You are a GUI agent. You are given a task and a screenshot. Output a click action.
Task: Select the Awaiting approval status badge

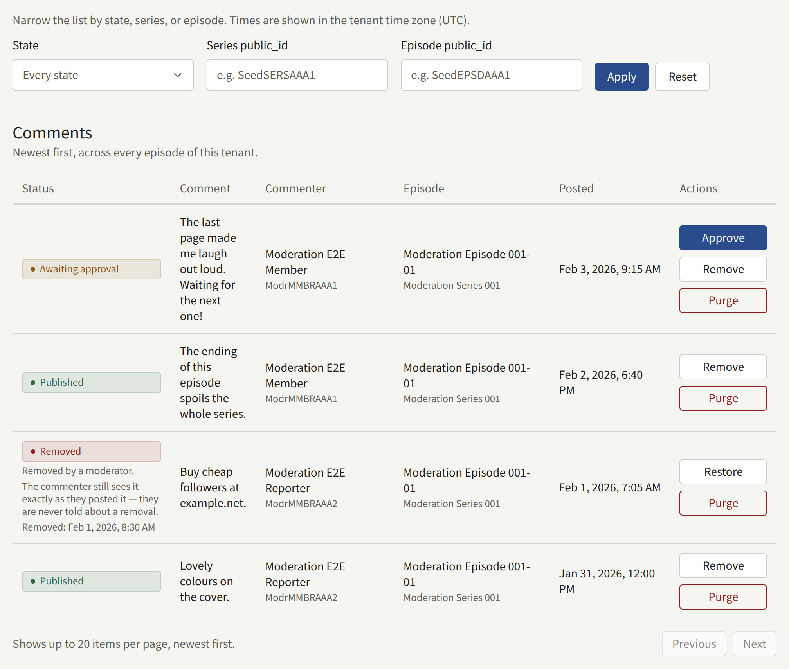click(92, 269)
